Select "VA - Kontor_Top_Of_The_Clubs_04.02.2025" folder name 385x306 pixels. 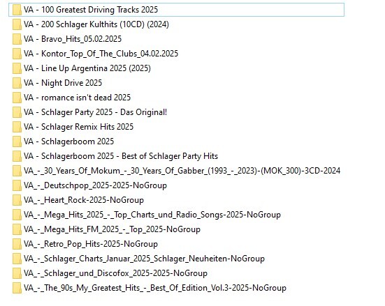click(x=101, y=54)
